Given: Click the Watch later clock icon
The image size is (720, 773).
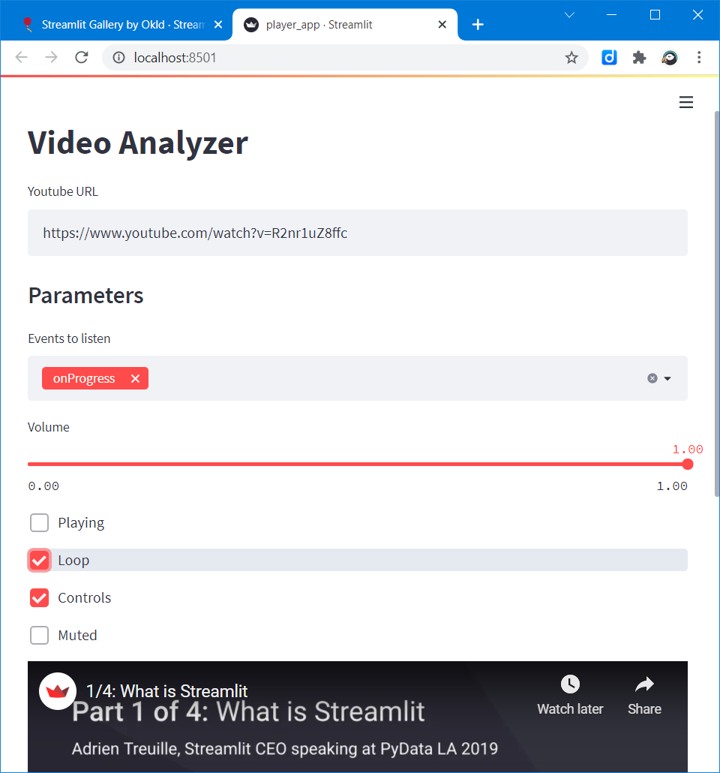Looking at the screenshot, I should coord(570,684).
